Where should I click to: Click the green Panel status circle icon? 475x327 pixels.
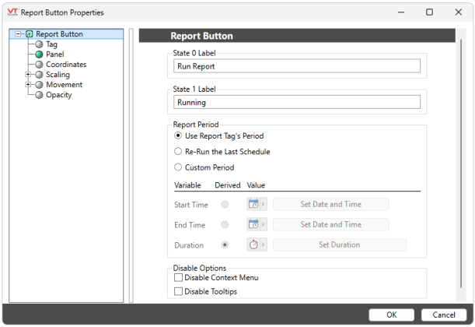point(39,54)
